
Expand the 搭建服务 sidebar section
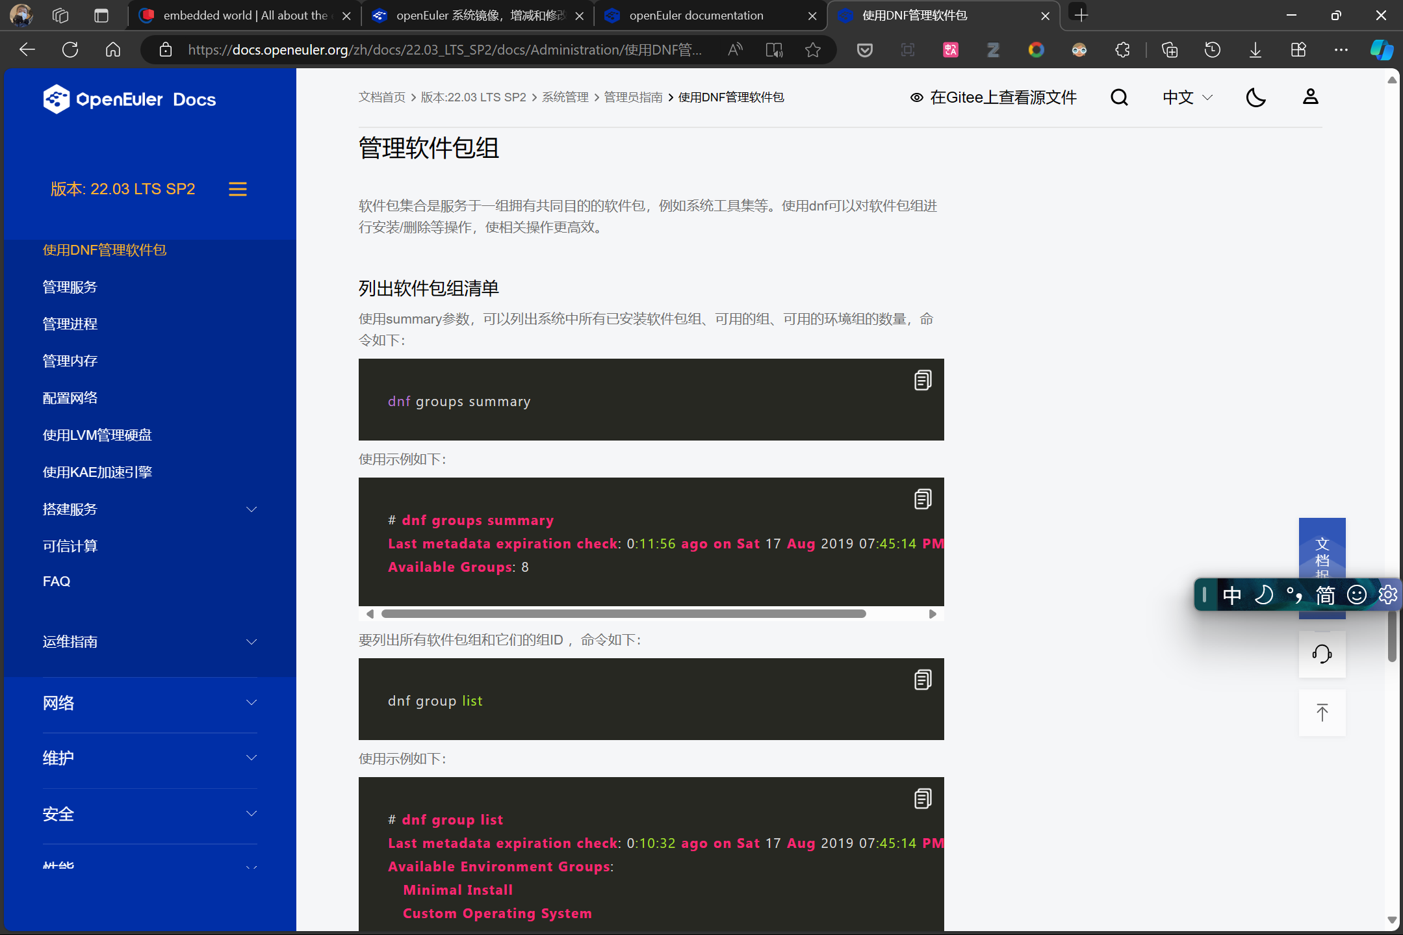pyautogui.click(x=251, y=509)
